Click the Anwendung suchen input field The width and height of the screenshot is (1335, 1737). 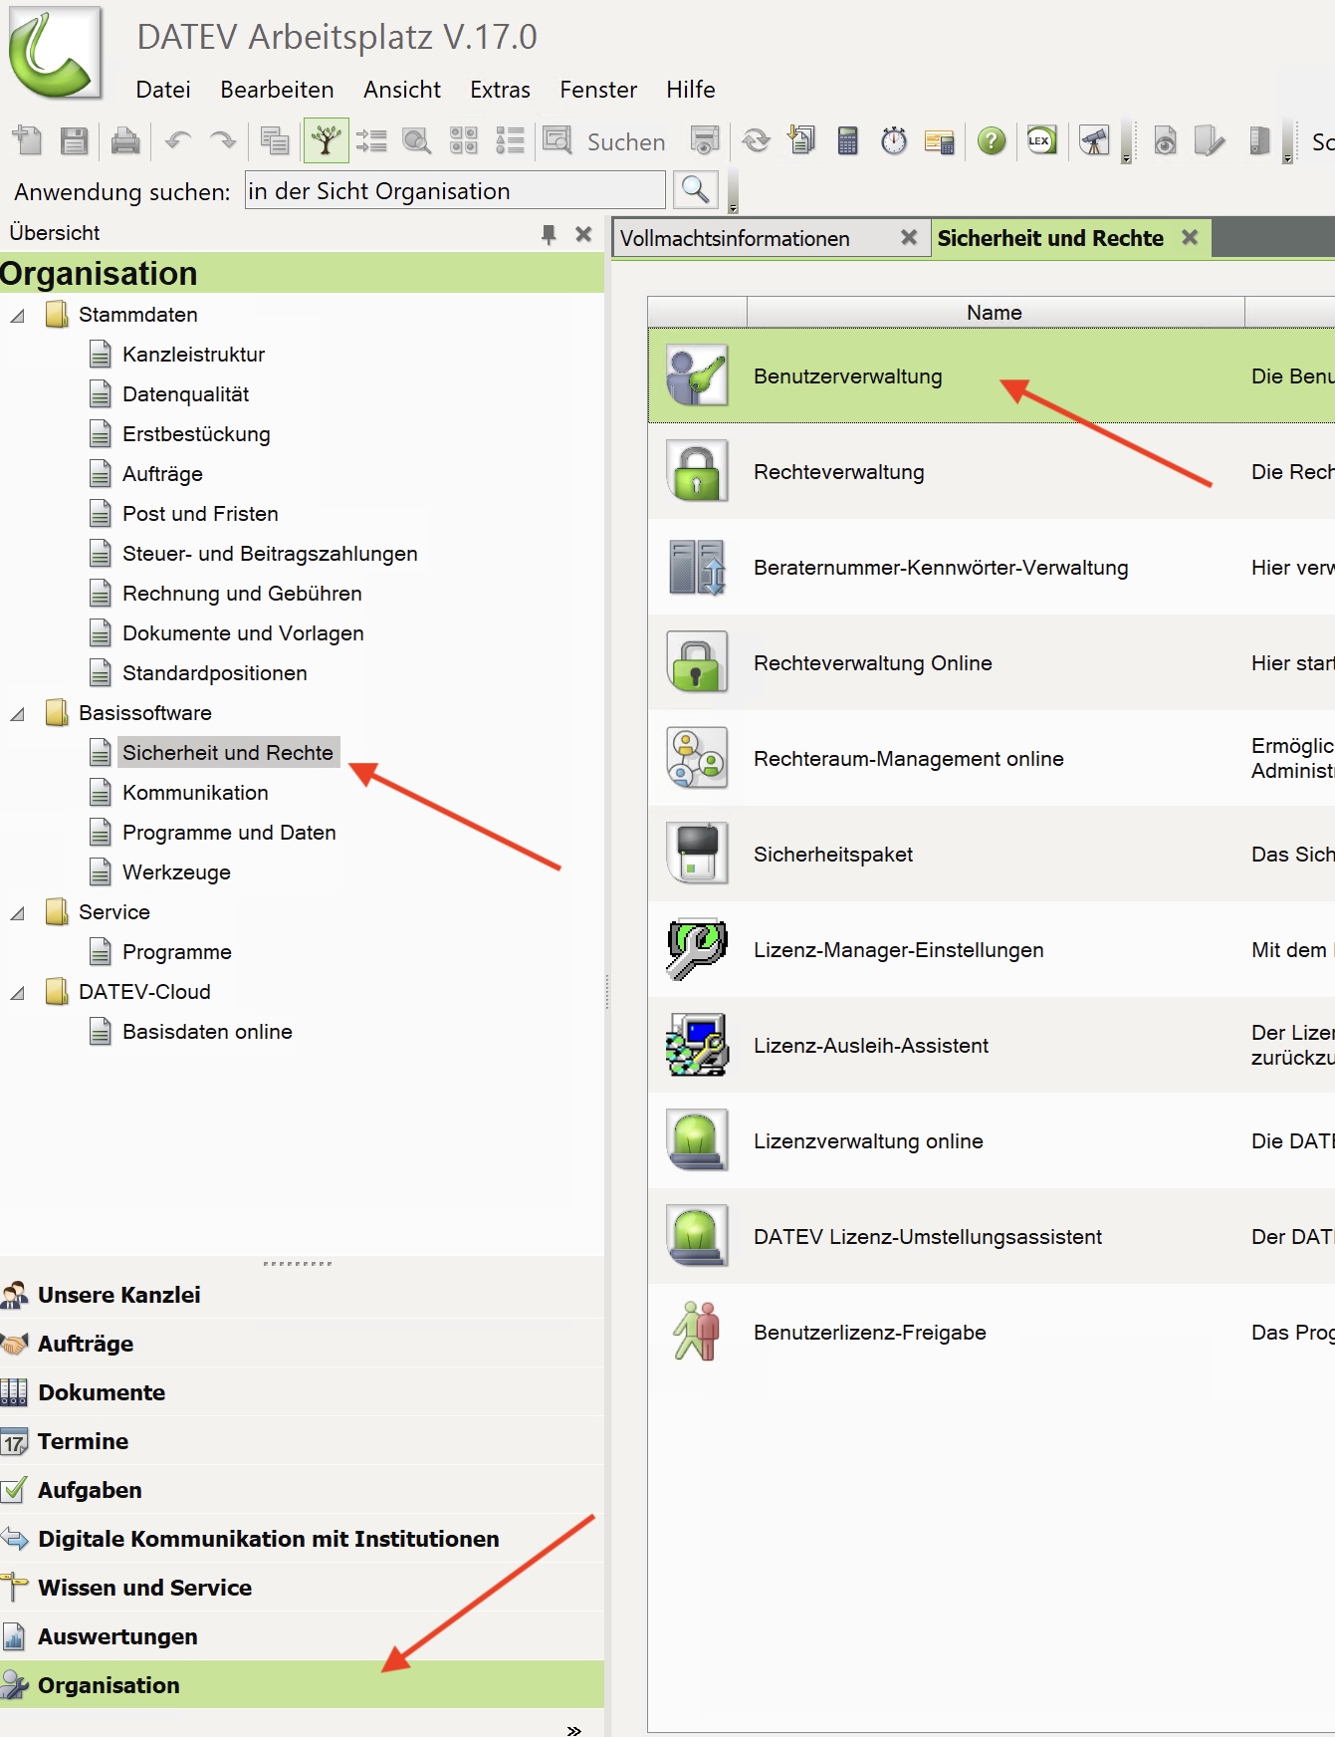tap(455, 190)
